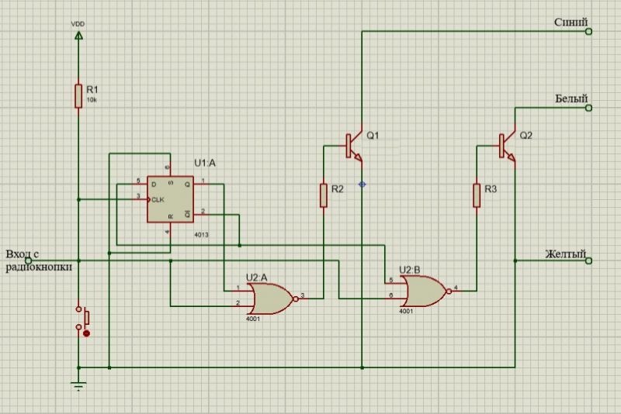The width and height of the screenshot is (621, 414).
Task: Click the 10k value label of R1
Action: click(x=92, y=100)
